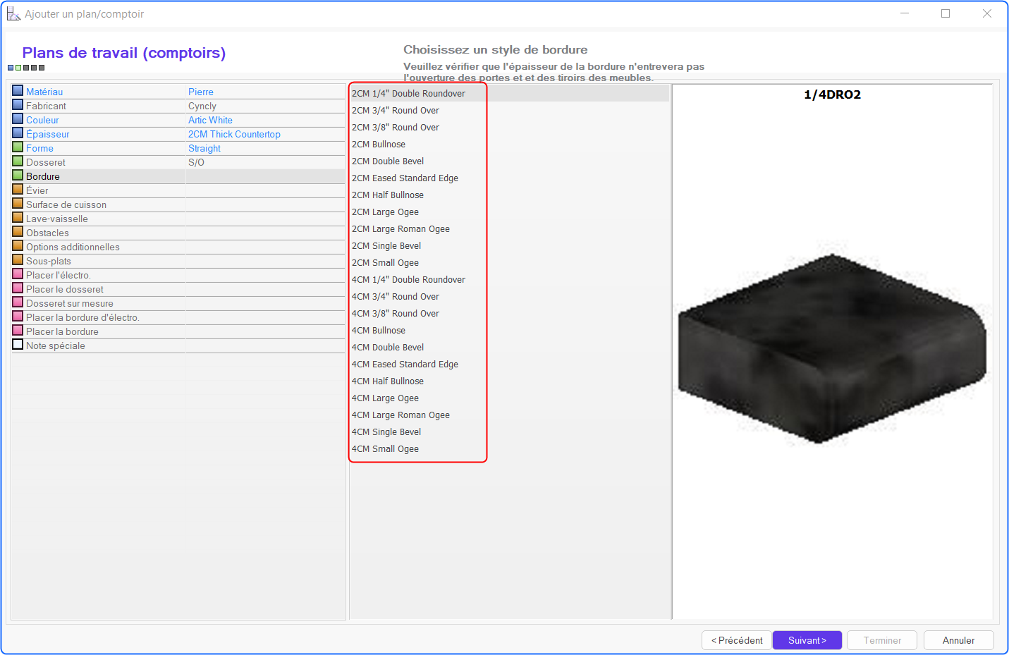
Task: Click the blue square icon beside Matériau
Action: (18, 91)
